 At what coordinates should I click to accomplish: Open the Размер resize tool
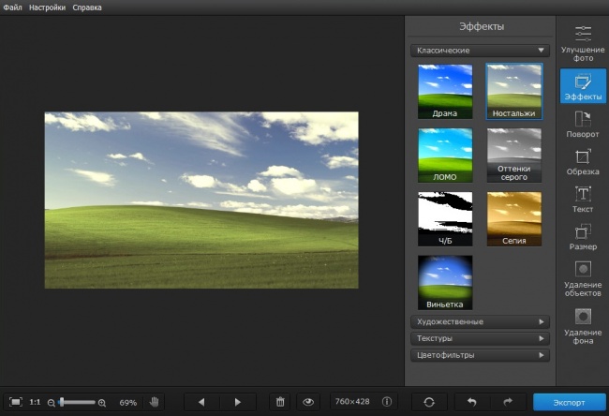pos(583,237)
